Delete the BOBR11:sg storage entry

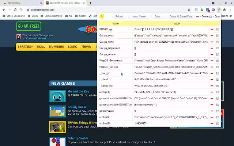click(212, 29)
